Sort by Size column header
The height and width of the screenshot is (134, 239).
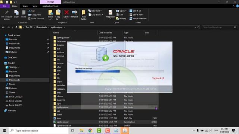pyautogui.click(x=147, y=32)
